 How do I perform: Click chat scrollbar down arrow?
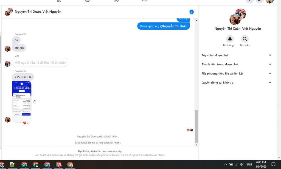196,145
